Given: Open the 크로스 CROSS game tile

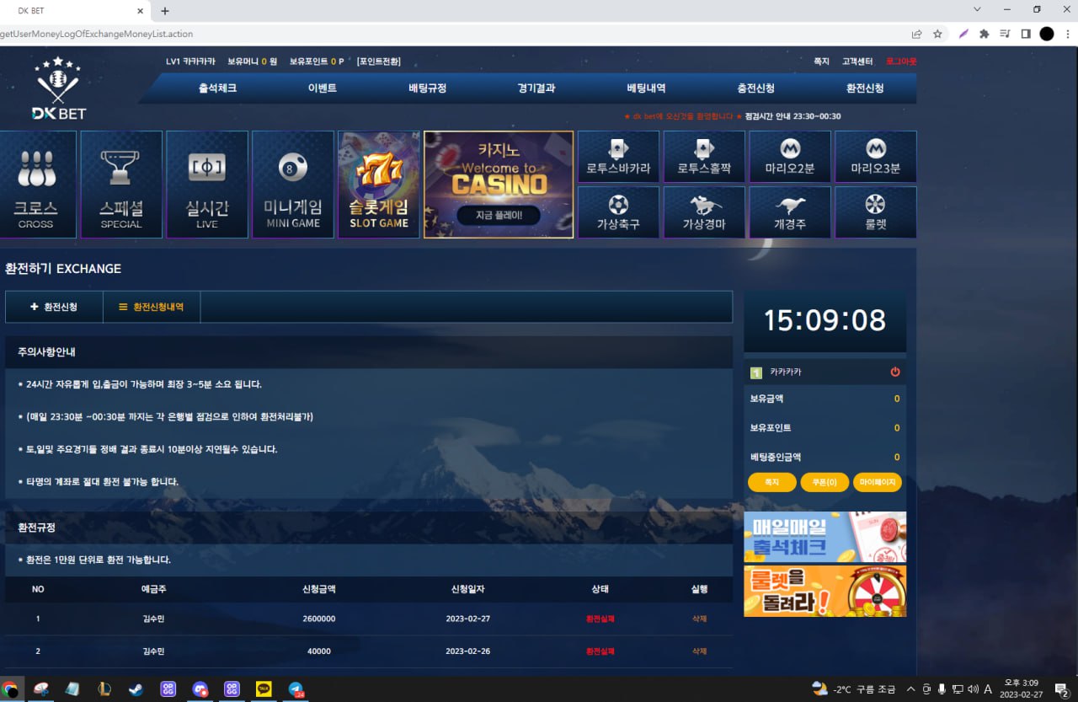Looking at the screenshot, I should point(36,185).
